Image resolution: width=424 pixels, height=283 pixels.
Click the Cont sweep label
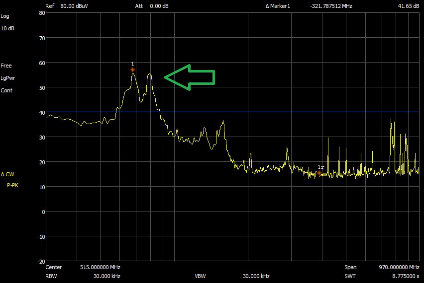pyautogui.click(x=6, y=90)
